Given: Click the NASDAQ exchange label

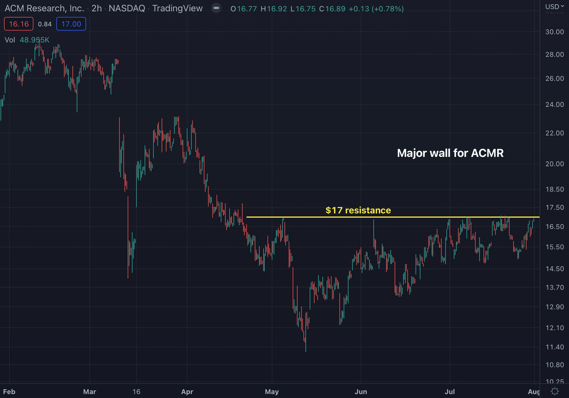Looking at the screenshot, I should click(127, 8).
